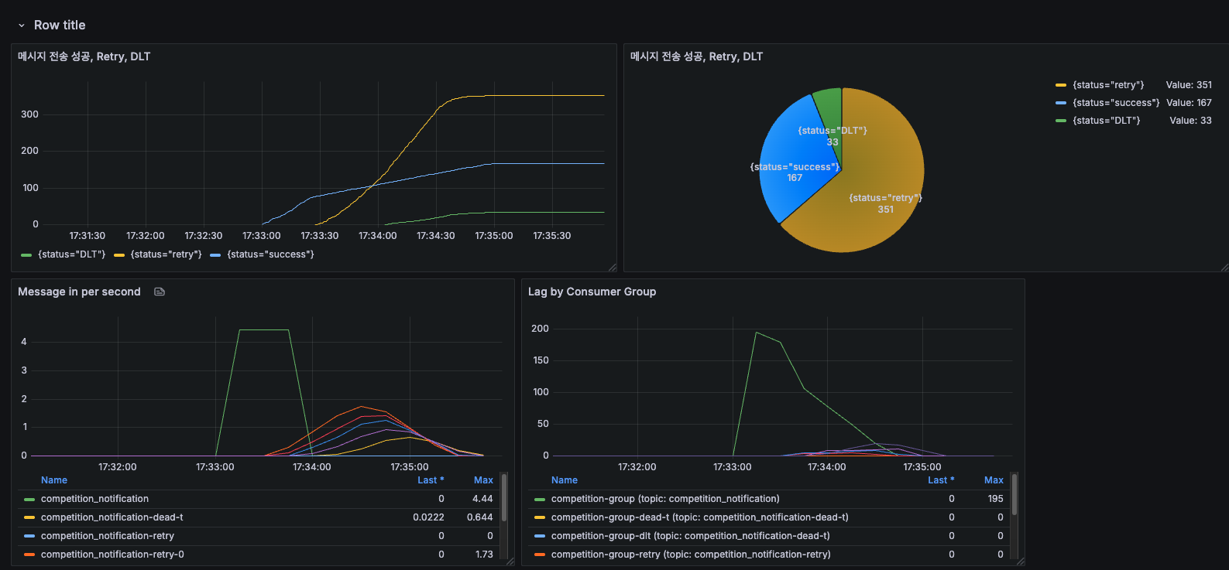Click the resize handle icon of the Message in per second panel

pos(510,561)
